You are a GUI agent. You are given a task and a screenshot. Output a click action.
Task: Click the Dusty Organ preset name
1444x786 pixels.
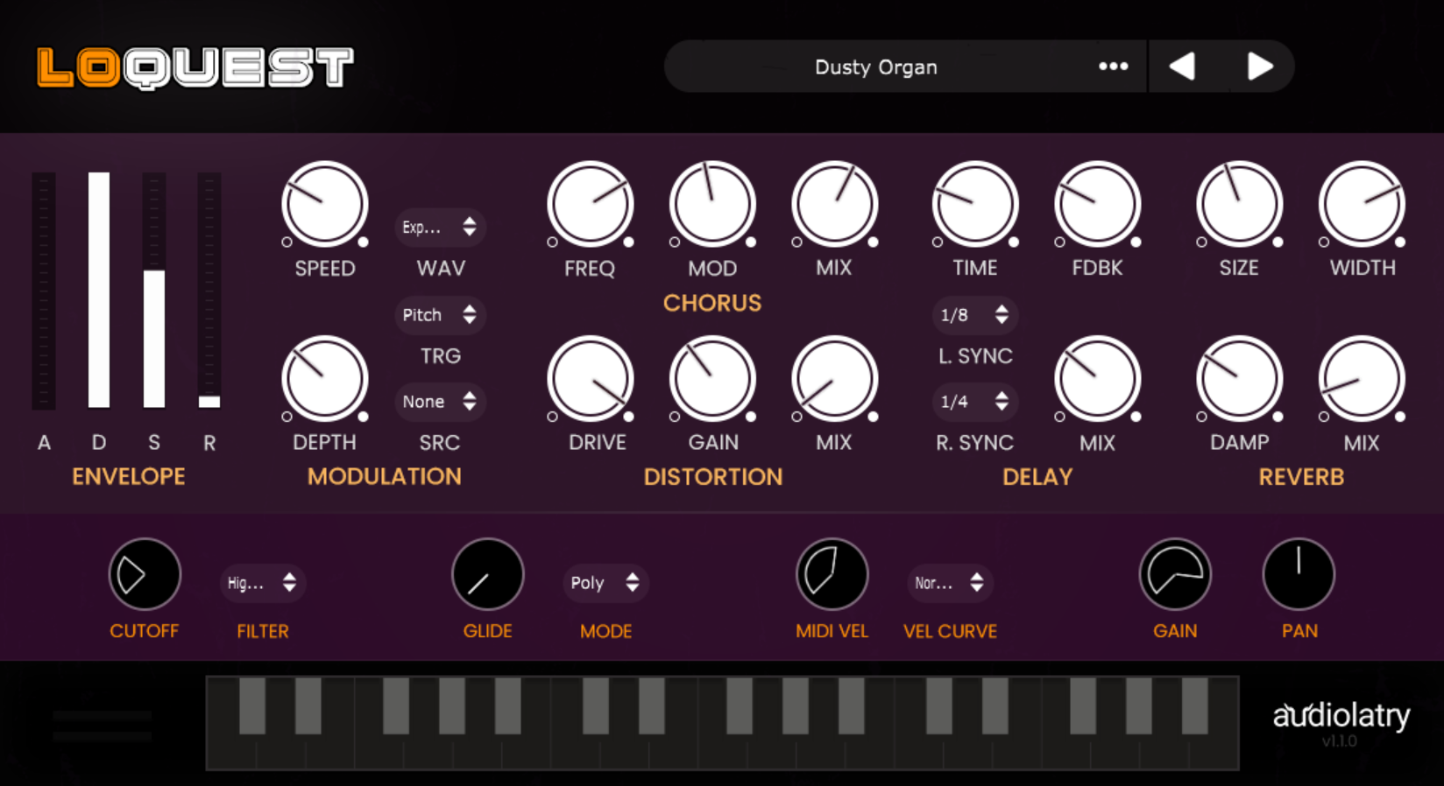875,67
